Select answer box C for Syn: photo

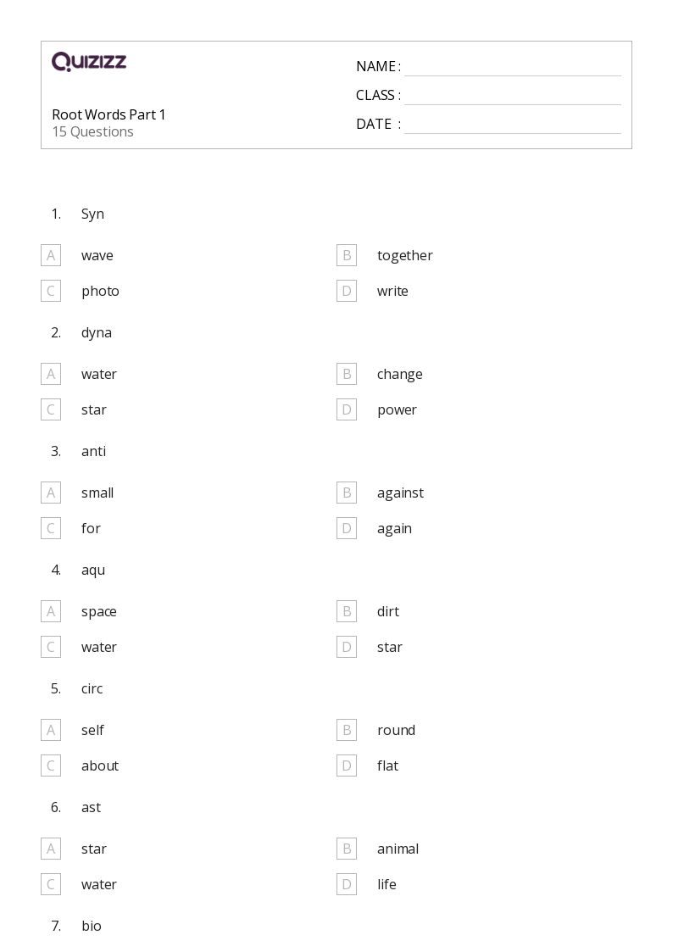tap(51, 291)
